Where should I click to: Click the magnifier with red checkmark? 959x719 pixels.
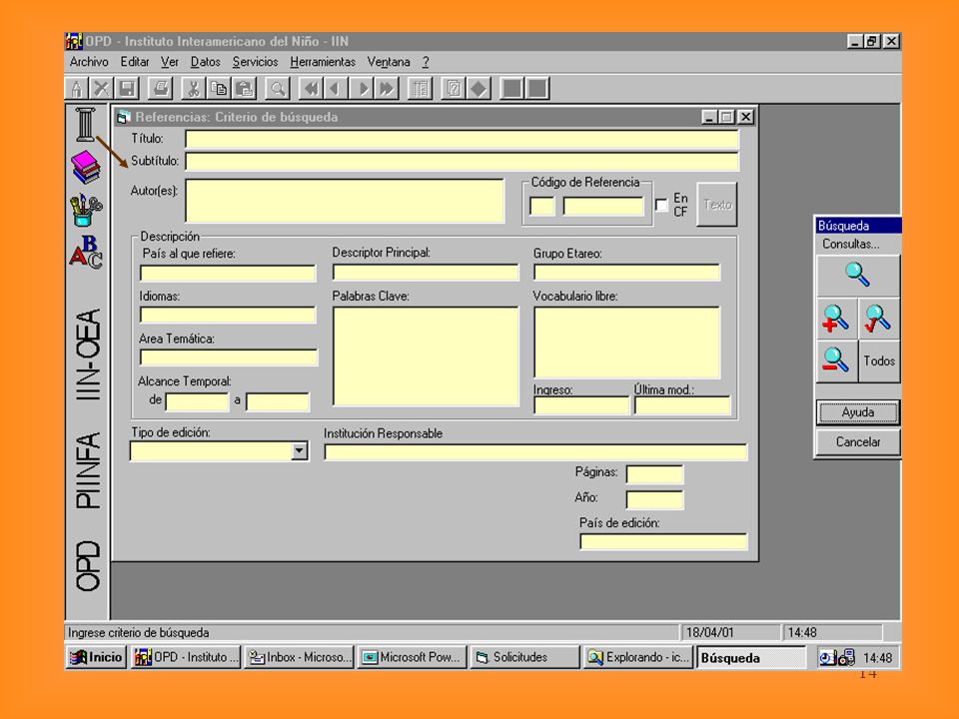click(878, 319)
